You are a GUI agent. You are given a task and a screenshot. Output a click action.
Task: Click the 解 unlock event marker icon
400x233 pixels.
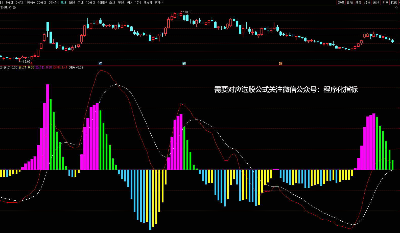coord(184,63)
